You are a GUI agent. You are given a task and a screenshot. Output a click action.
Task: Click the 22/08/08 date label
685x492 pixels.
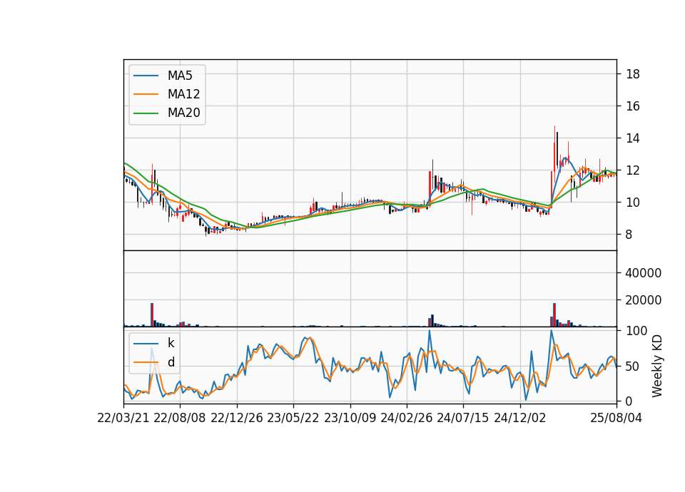[x=180, y=418]
